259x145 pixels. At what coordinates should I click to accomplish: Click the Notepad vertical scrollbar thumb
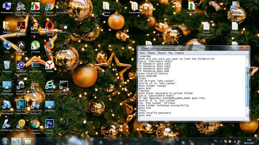[x=247, y=87]
